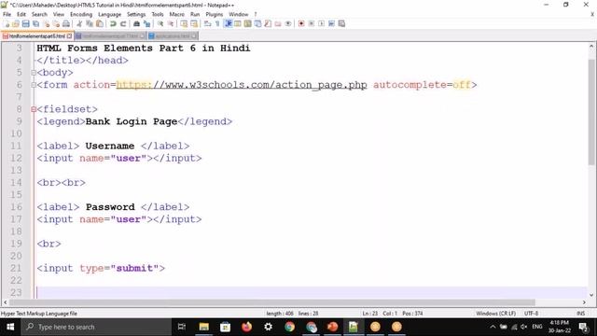Click horizontal scrollbar right arrow
Screen dimensions: 597x336
click(584, 302)
